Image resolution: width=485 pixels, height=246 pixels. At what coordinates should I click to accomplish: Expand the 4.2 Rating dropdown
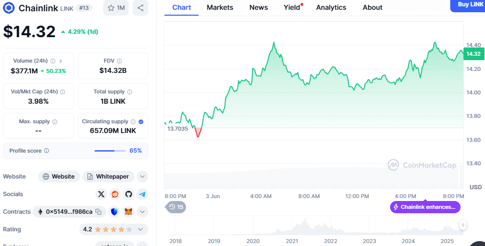(x=114, y=229)
